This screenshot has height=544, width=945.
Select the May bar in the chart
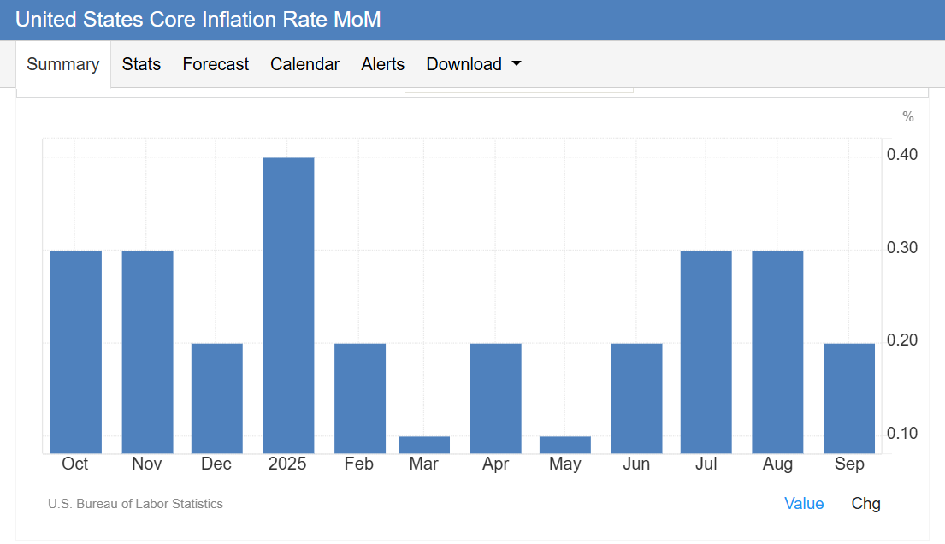tap(565, 445)
